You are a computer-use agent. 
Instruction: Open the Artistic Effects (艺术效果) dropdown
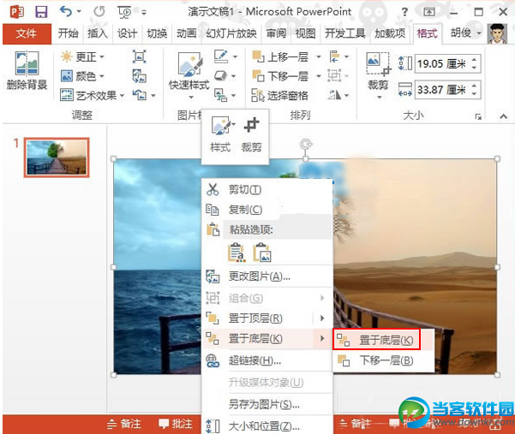click(93, 96)
